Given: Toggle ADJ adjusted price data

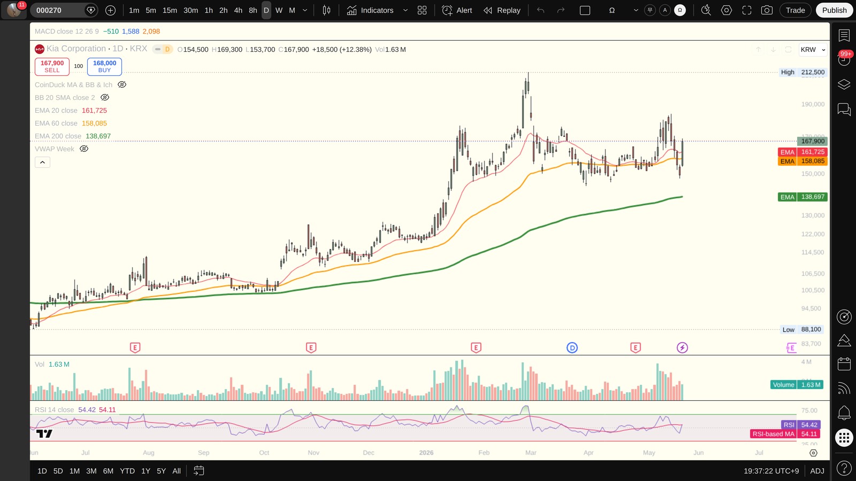Looking at the screenshot, I should pos(817,471).
